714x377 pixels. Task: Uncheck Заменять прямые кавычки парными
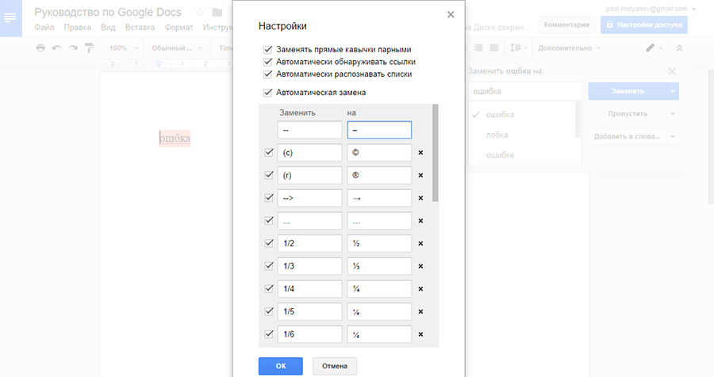click(268, 50)
